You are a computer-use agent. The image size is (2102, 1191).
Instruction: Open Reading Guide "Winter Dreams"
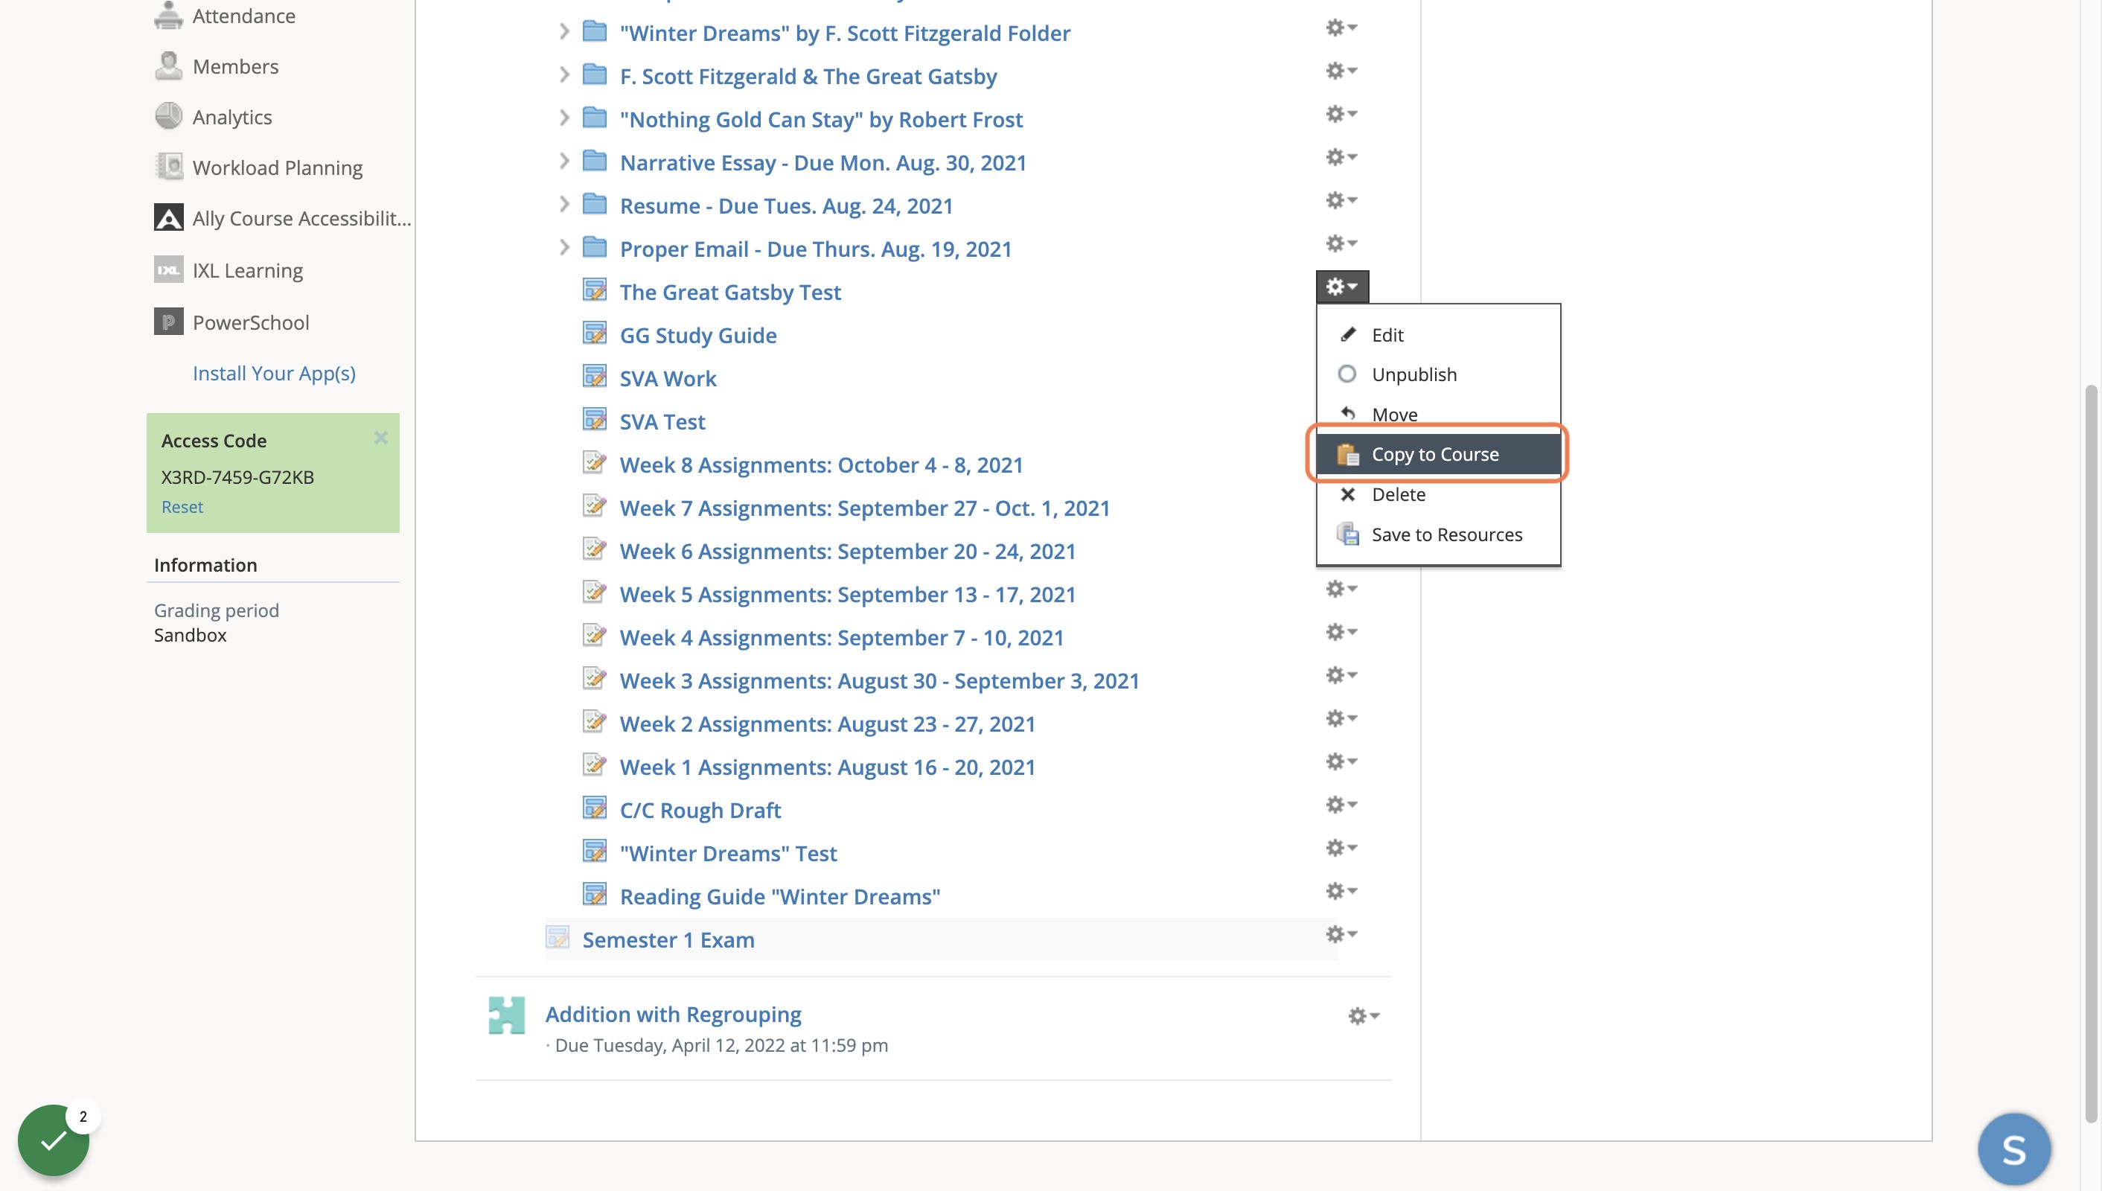pyautogui.click(x=779, y=896)
